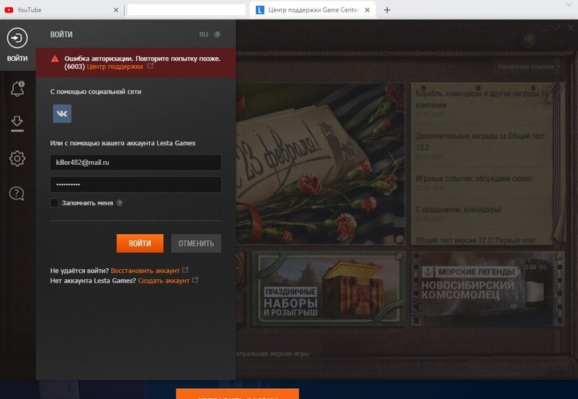Open the Центр поддержки link in error
The height and width of the screenshot is (399, 578).
click(115, 66)
